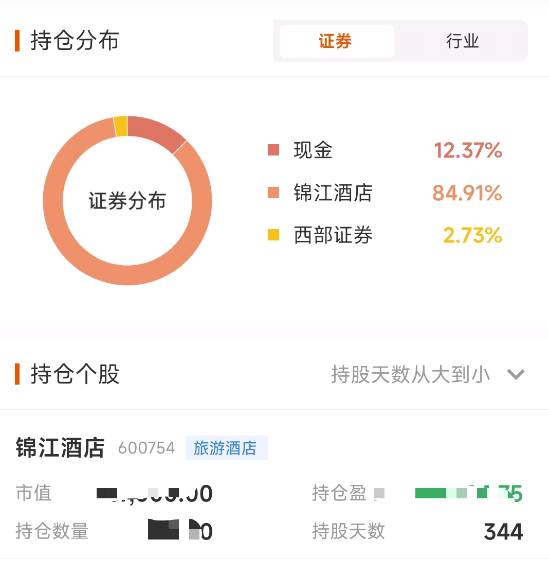Click stock code 600754
Viewport: 549px width, 574px height.
click(x=147, y=448)
